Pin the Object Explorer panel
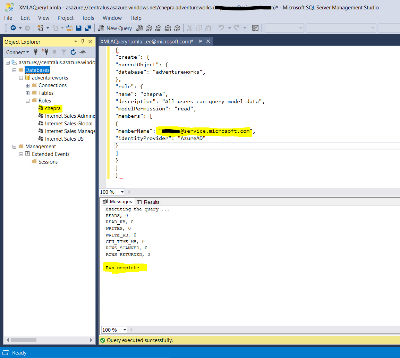Image resolution: width=400 pixels, height=358 pixels. coord(83,42)
